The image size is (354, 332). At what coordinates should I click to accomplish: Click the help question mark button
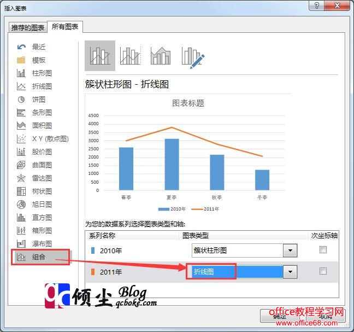[316, 5]
